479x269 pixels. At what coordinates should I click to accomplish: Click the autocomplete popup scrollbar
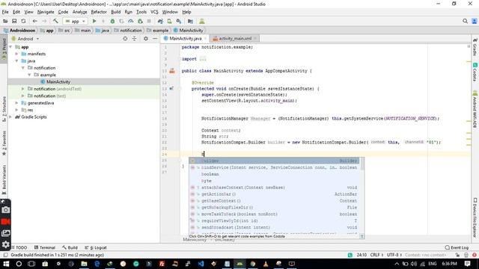pyautogui.click(x=362, y=164)
